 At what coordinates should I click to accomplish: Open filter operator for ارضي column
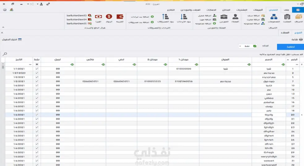click(x=134, y=65)
